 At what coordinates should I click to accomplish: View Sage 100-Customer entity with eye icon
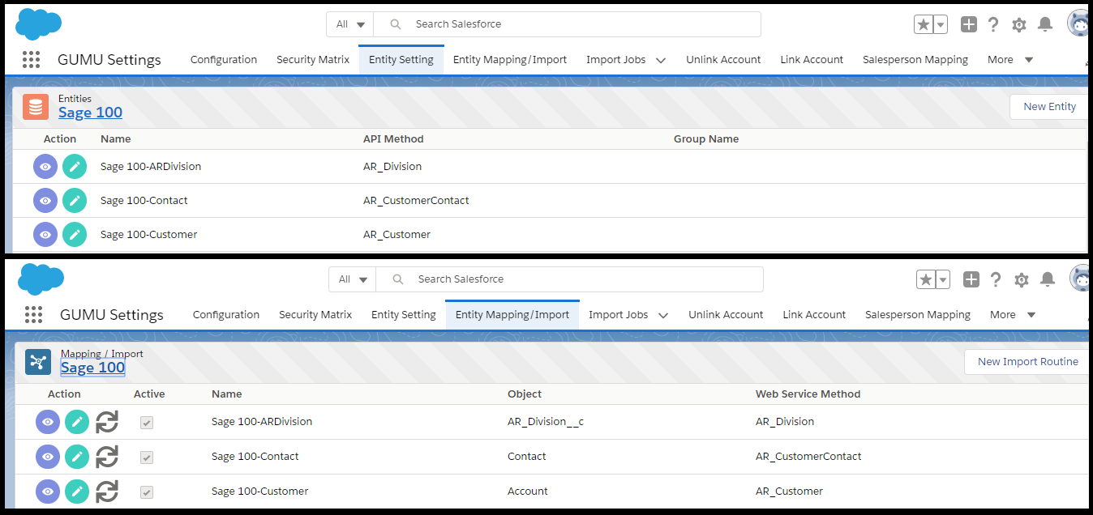[x=45, y=235]
